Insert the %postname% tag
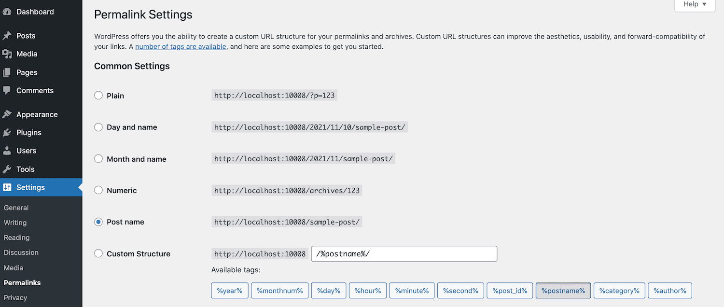This screenshot has height=307, width=724. pyautogui.click(x=563, y=290)
